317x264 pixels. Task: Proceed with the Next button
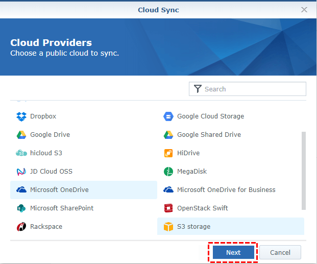[233, 252]
